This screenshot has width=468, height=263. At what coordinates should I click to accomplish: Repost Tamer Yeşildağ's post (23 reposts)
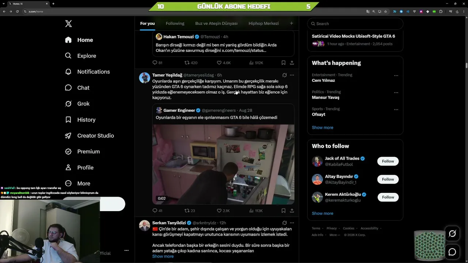click(190, 211)
